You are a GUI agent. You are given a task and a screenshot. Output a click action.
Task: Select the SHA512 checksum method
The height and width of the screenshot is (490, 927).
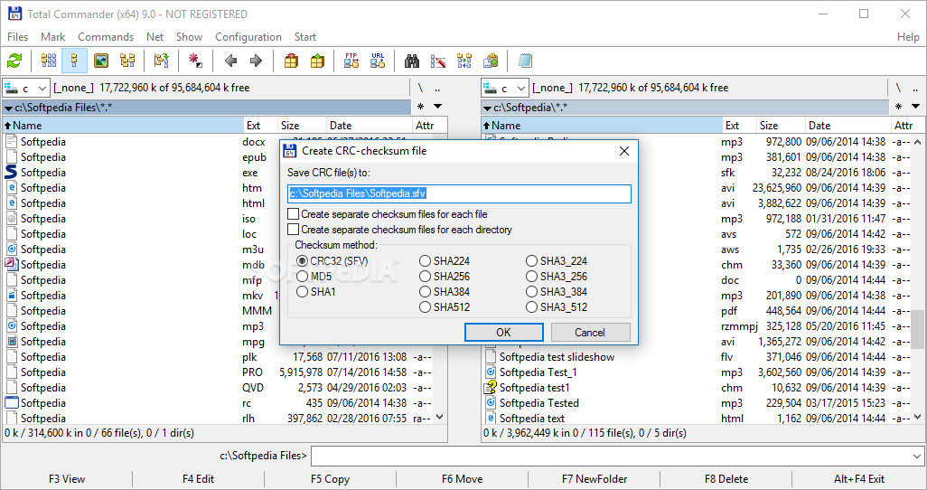coord(445,307)
